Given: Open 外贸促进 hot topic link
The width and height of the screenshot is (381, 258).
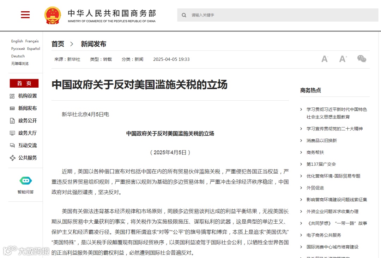Looking at the screenshot, I should [315, 188].
